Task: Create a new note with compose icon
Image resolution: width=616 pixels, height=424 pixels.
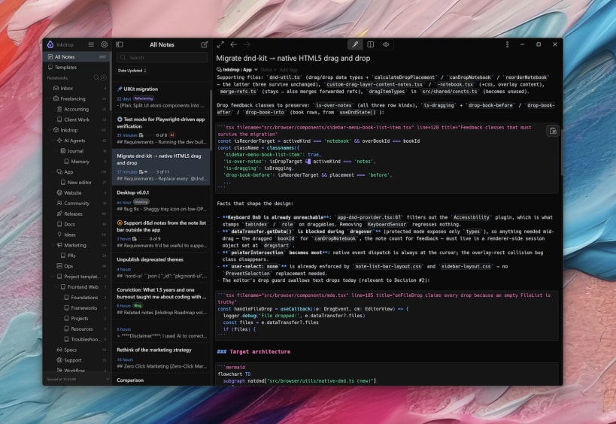Action: [x=205, y=45]
